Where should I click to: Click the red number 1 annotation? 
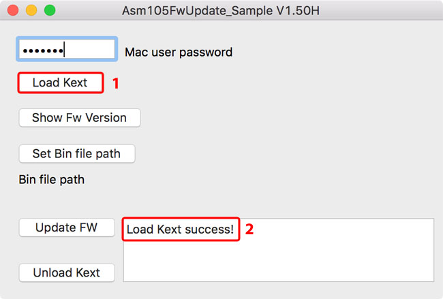pos(116,83)
